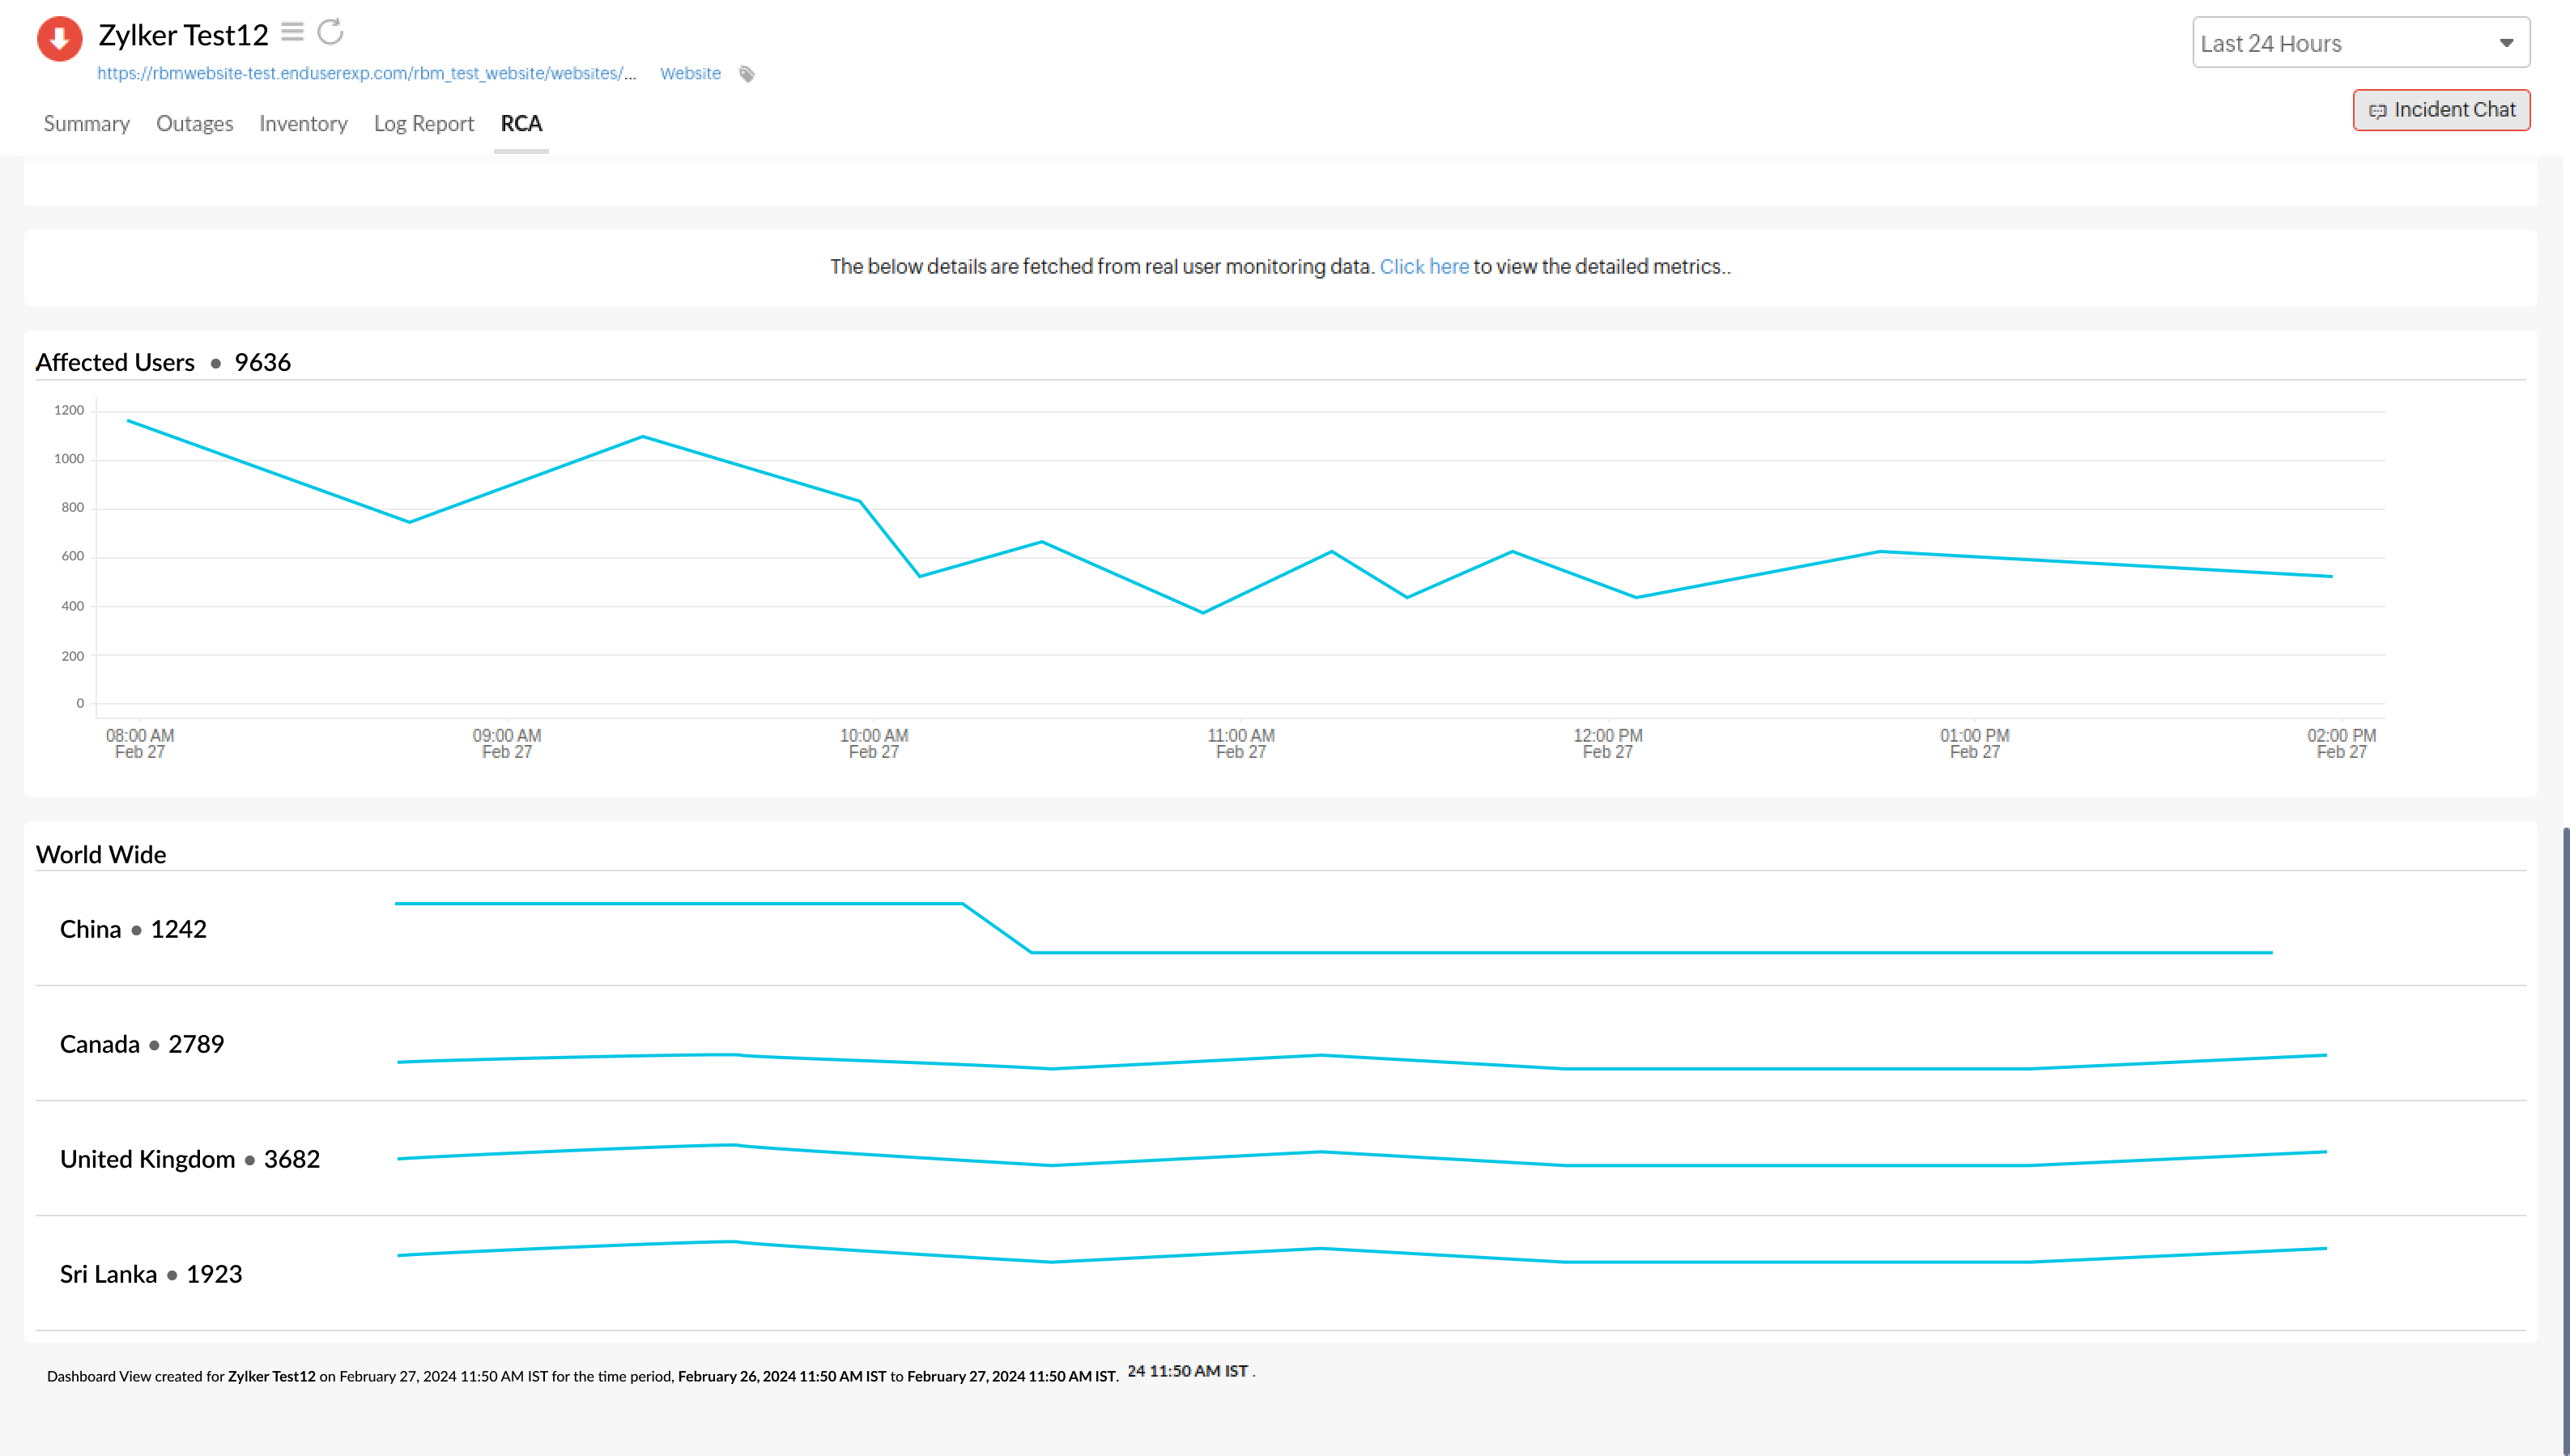This screenshot has height=1456, width=2570.
Task: Go to the Inventory tab
Action: 303,124
